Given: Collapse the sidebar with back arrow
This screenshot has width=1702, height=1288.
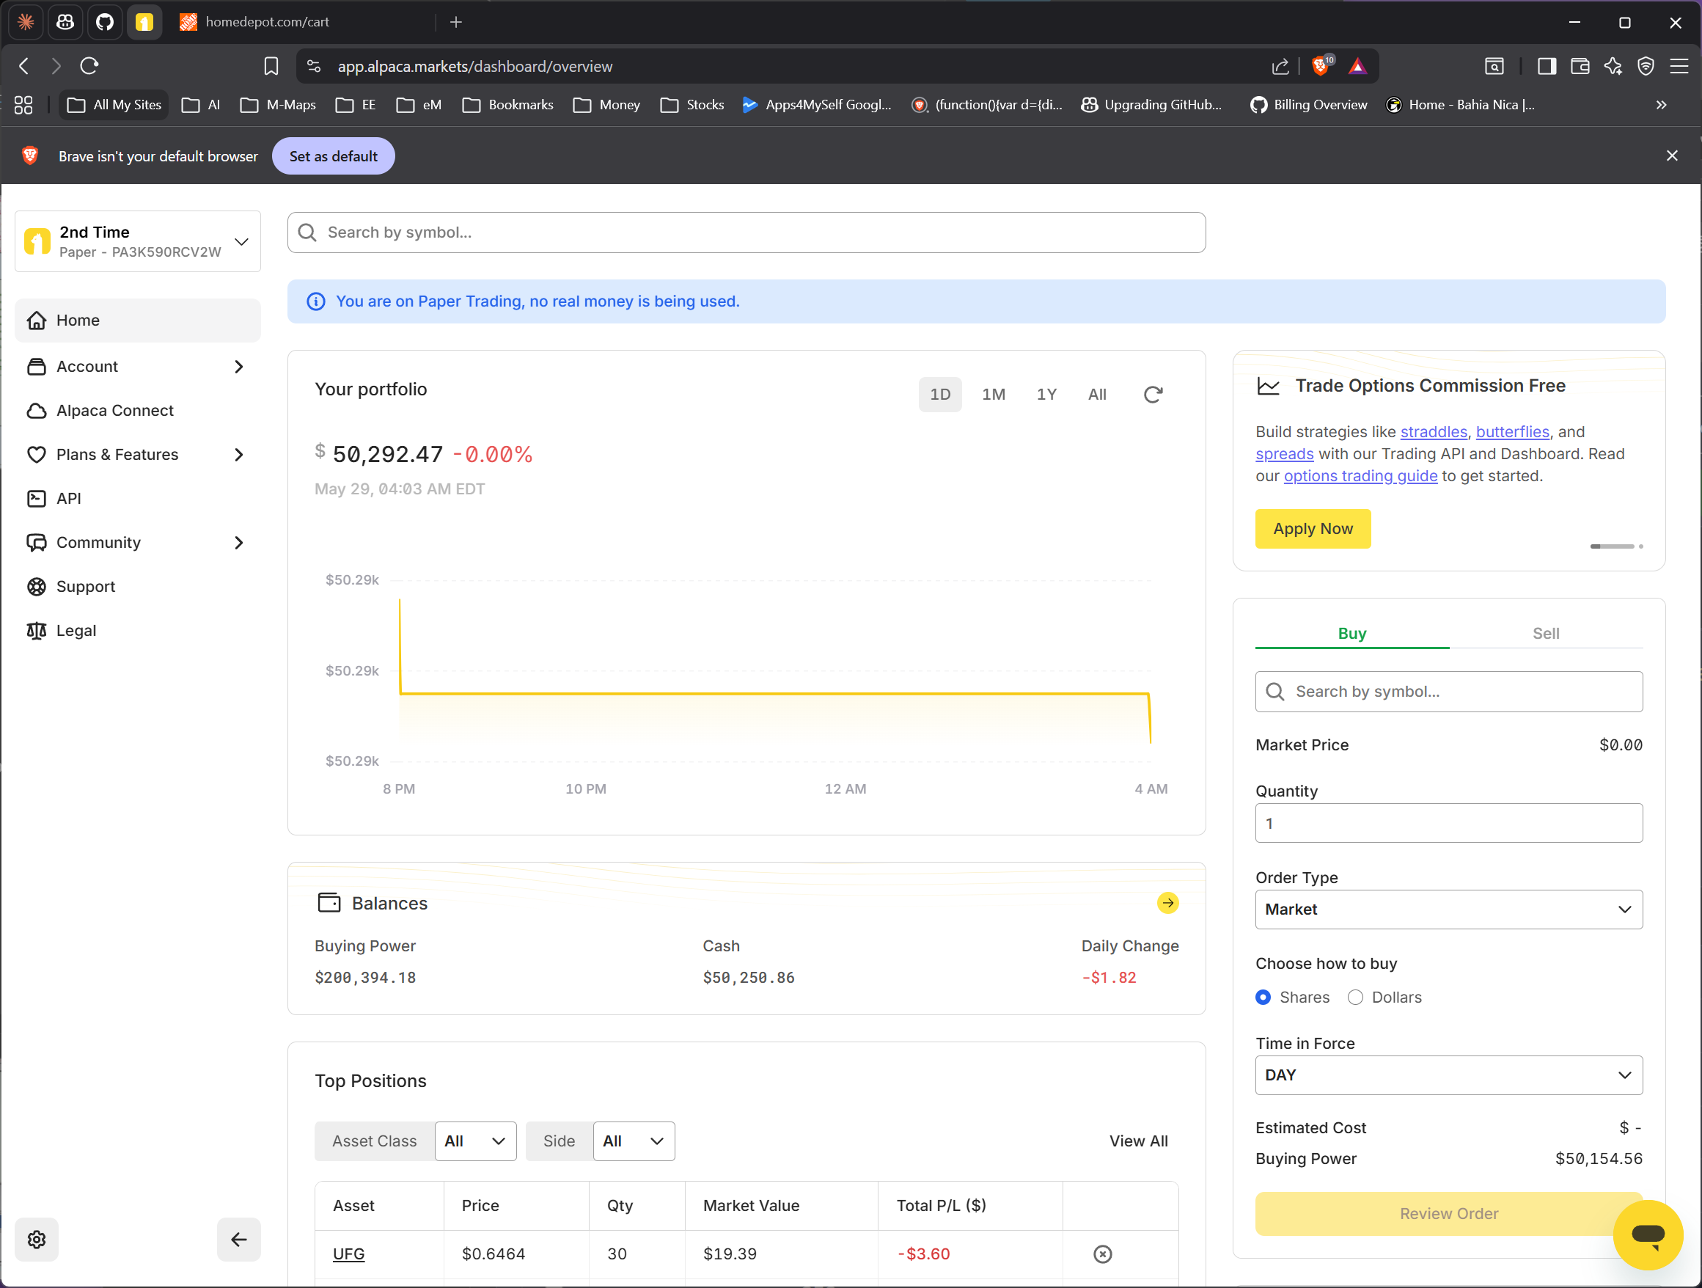Looking at the screenshot, I should point(238,1239).
